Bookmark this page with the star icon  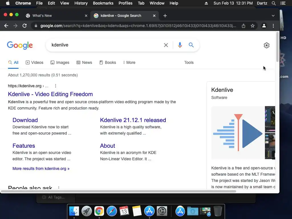click(x=253, y=26)
